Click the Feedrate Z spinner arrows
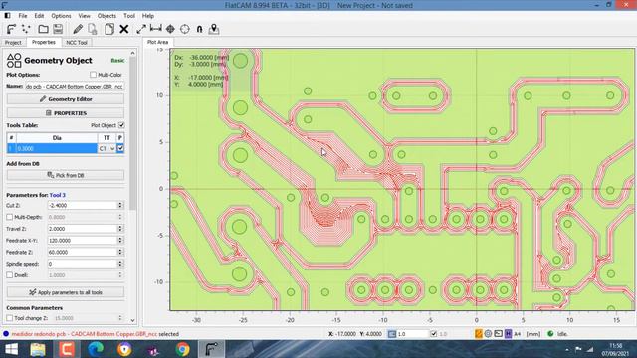The width and height of the screenshot is (637, 358). click(x=120, y=252)
